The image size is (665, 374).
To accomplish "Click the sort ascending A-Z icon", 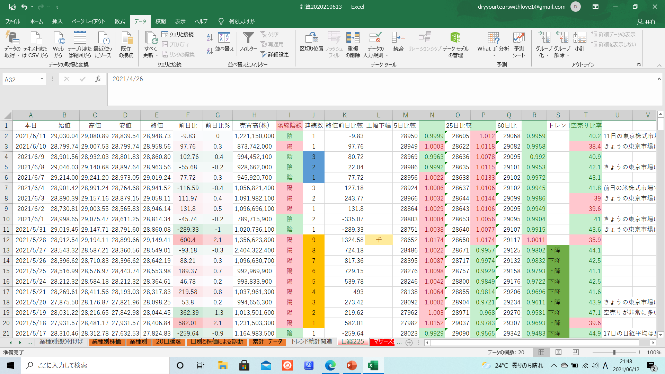I will pos(210,37).
